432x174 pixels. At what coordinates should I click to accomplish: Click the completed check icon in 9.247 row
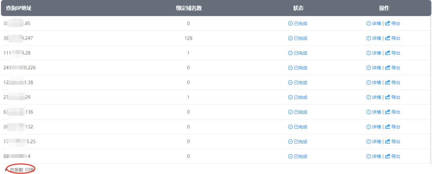(x=290, y=38)
